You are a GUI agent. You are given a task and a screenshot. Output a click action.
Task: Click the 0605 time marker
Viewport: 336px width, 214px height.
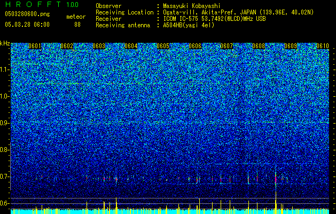coord(162,46)
